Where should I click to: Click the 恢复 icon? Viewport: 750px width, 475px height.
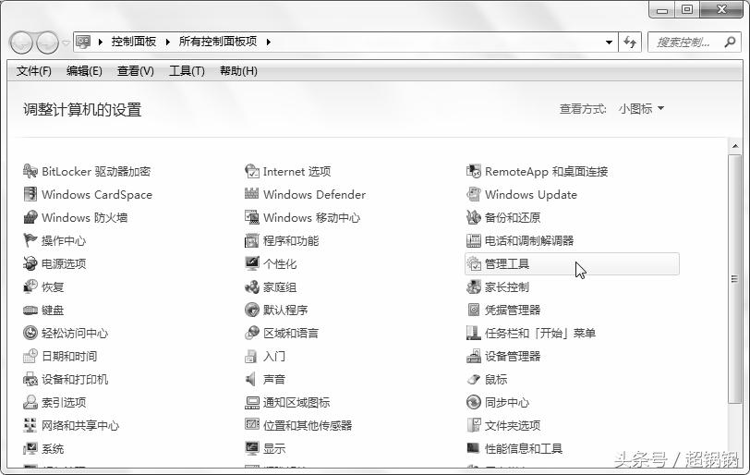point(30,286)
